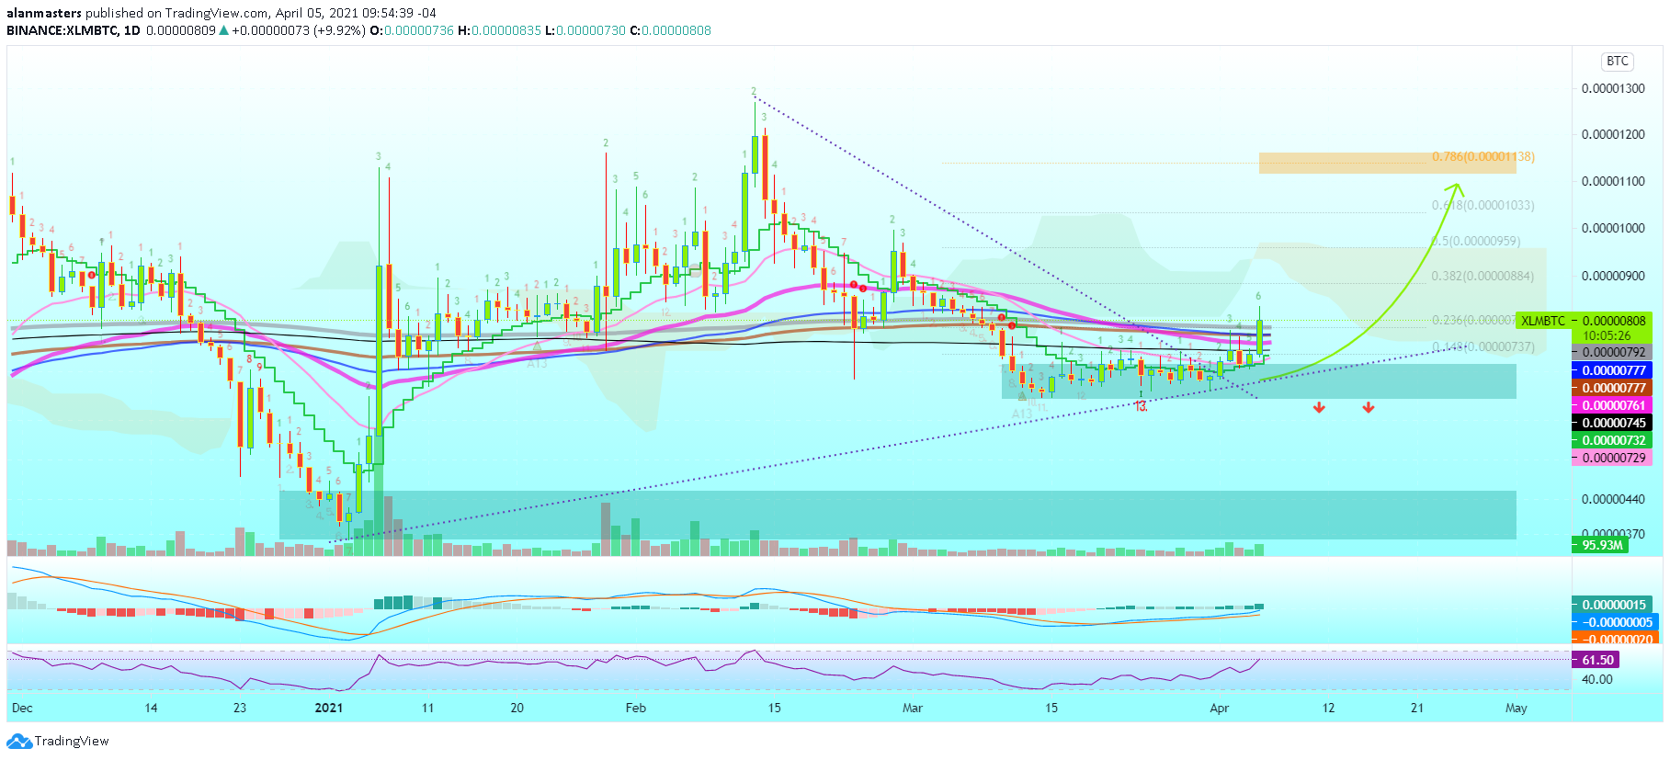Viewport: 1670px width, 760px height.
Task: Click the 0.5(0.00000959) Fibonacci level label
Action: pos(1475,241)
